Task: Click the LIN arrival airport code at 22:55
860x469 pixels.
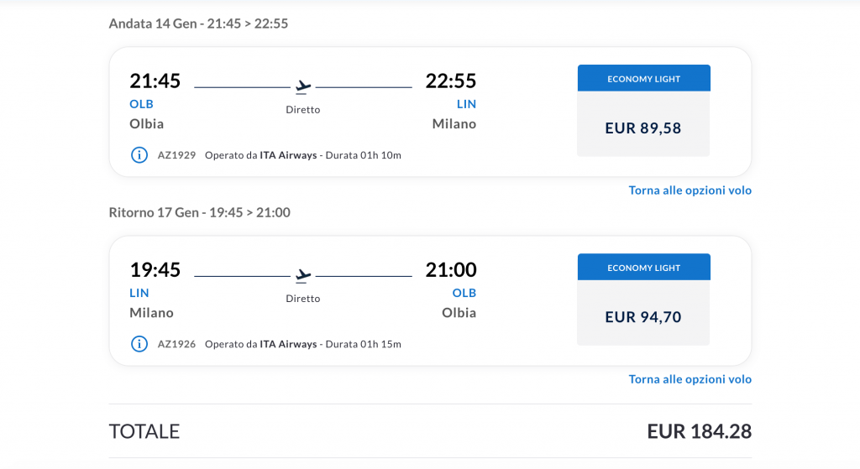Action: pyautogui.click(x=466, y=104)
